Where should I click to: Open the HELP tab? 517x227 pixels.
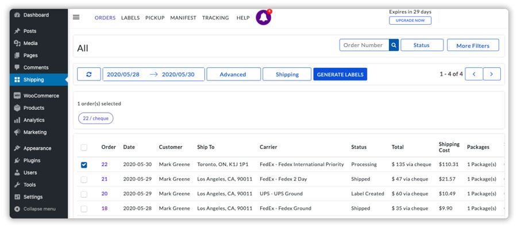pyautogui.click(x=243, y=18)
